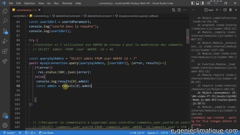240x135 pixels.
Task: Open the Source Control view
Action: (5, 31)
